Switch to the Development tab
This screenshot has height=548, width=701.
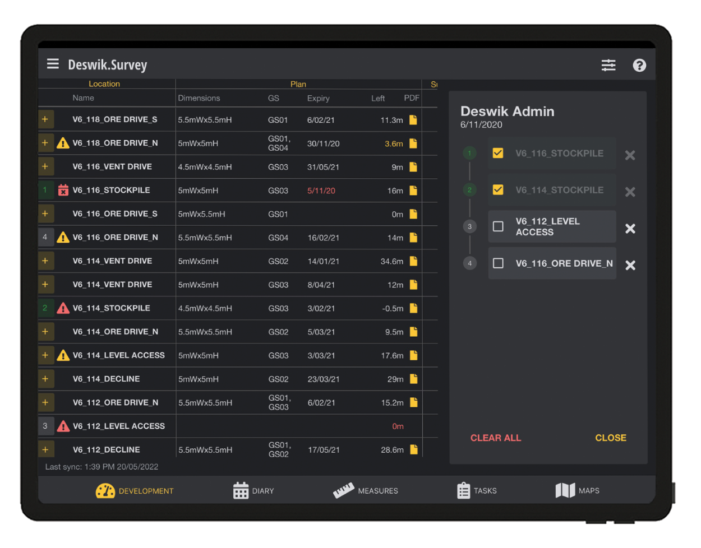(135, 491)
